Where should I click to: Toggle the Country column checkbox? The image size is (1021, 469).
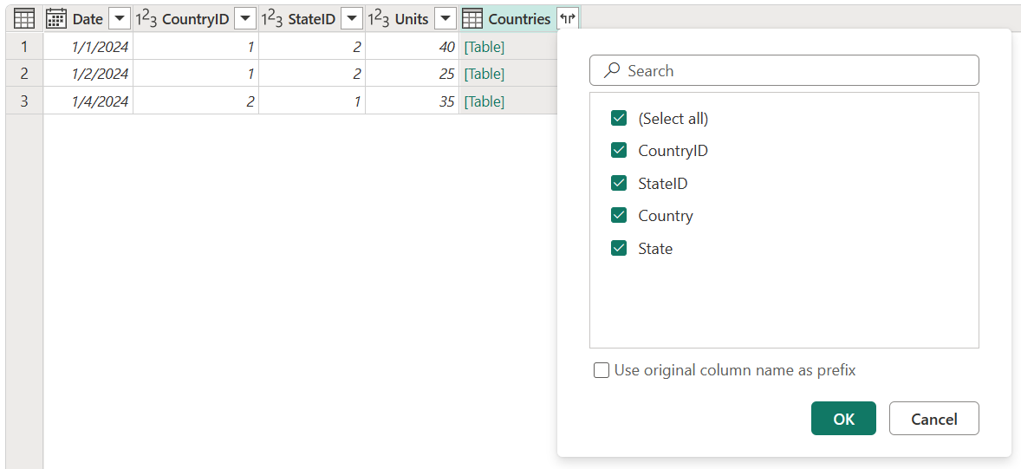pos(619,216)
